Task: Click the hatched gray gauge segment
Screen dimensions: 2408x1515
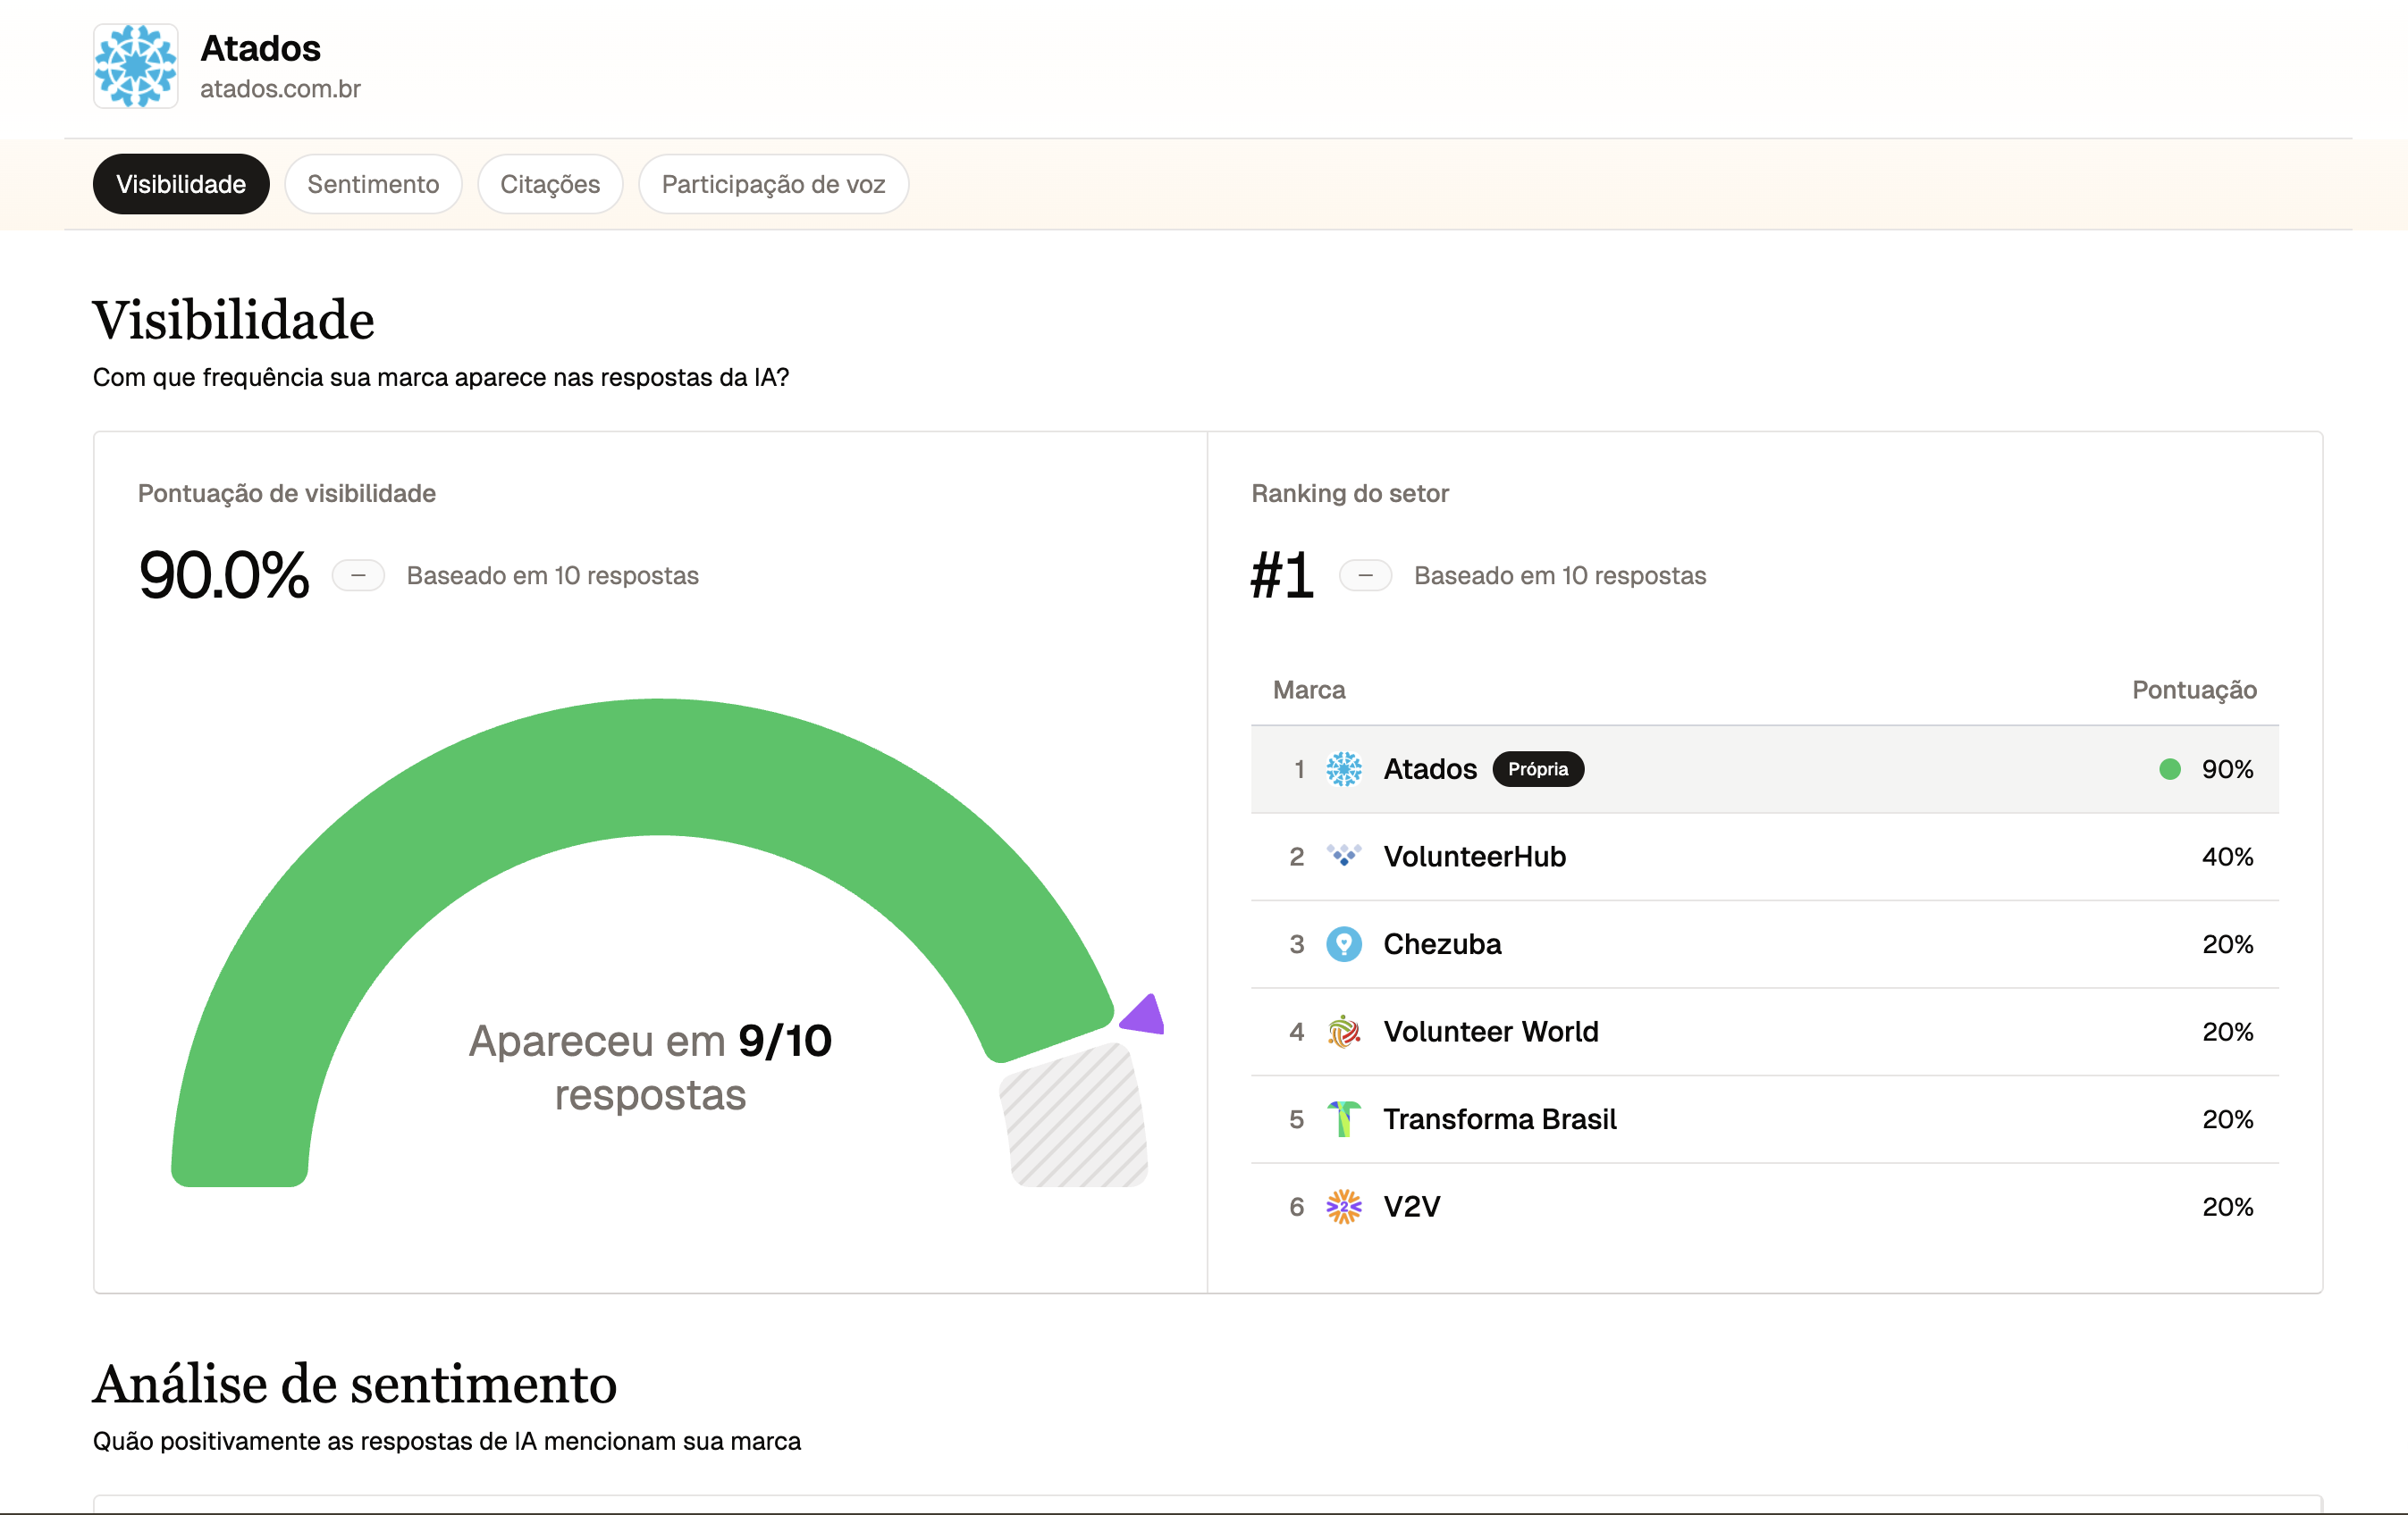Action: pos(1075,1117)
